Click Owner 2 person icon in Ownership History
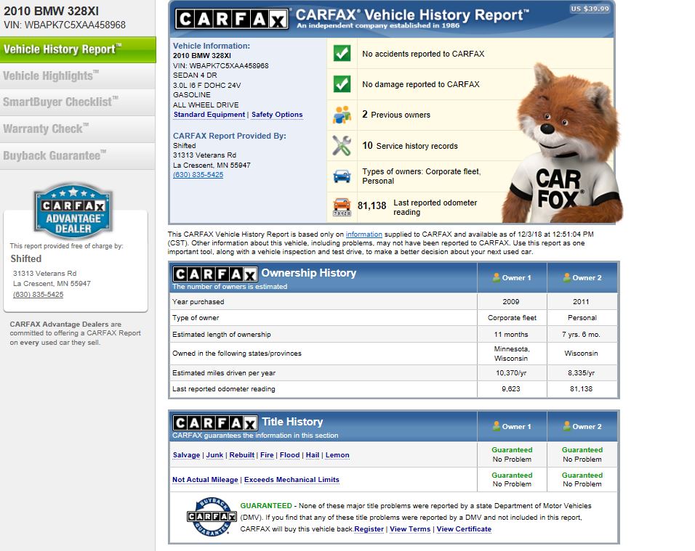 (x=566, y=277)
